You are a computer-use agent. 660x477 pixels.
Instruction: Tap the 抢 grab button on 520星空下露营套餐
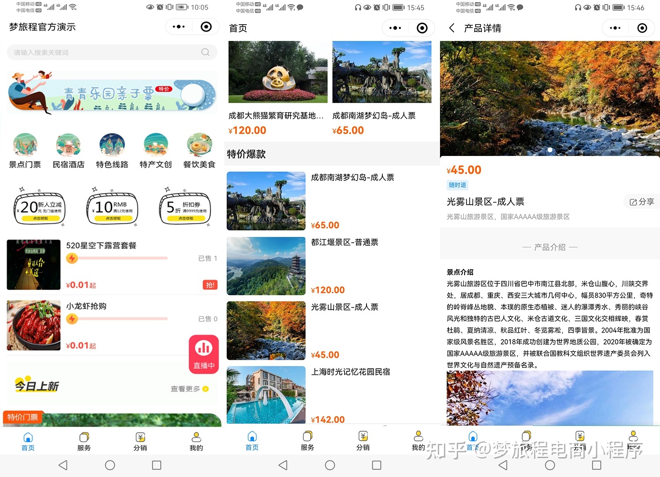210,285
